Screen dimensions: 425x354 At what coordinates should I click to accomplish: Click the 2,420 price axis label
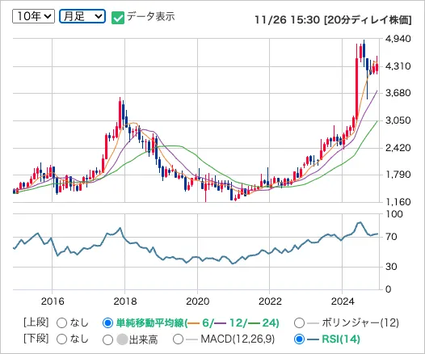coord(398,148)
